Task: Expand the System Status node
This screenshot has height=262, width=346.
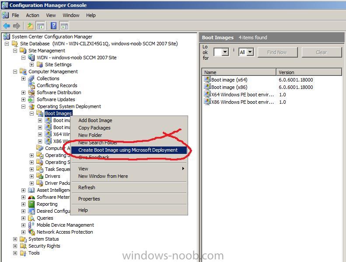Action: [x=15, y=239]
